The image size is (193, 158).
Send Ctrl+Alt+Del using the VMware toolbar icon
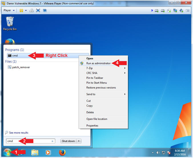click(31, 11)
